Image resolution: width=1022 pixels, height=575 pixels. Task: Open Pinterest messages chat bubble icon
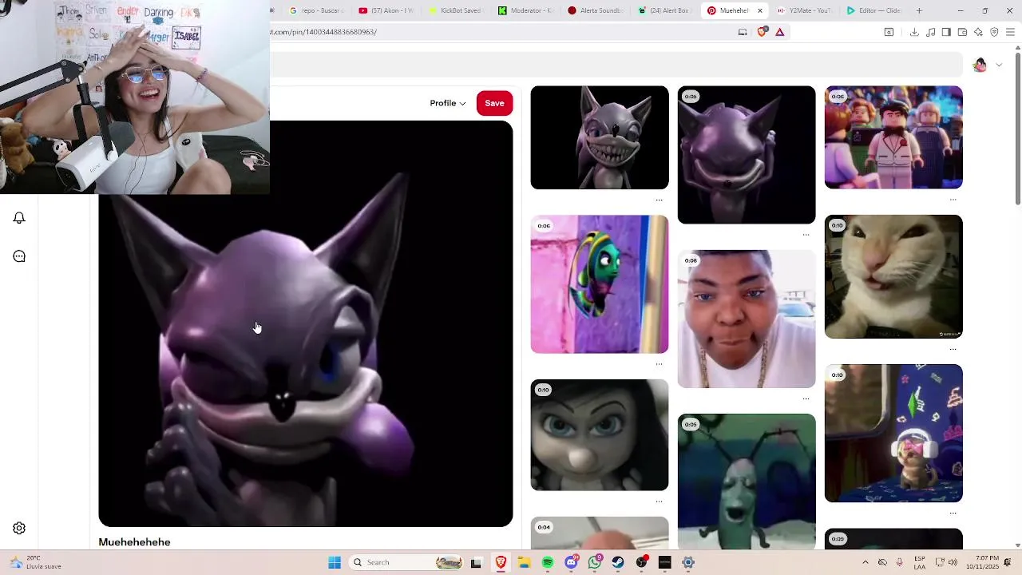pos(19,256)
